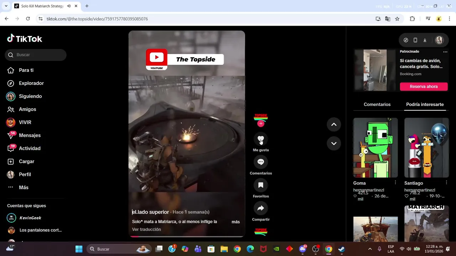456x256 pixels.
Task: Open the sound volume tray icon
Action: tap(409, 249)
